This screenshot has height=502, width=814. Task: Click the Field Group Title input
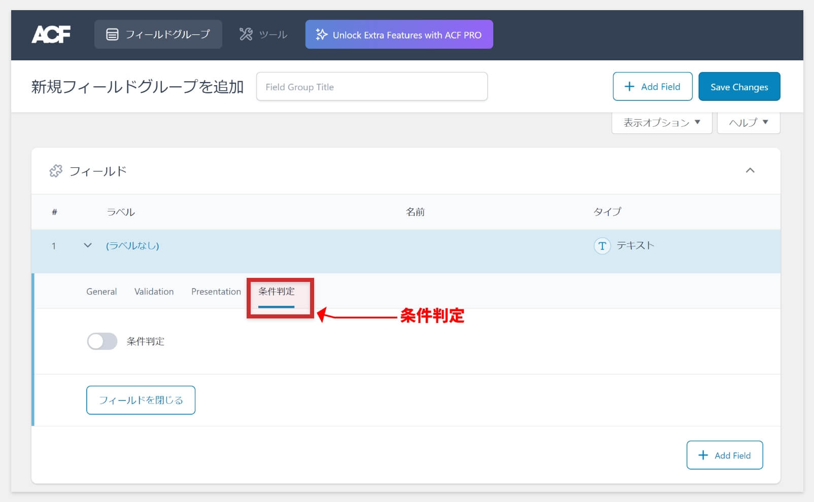(x=372, y=87)
